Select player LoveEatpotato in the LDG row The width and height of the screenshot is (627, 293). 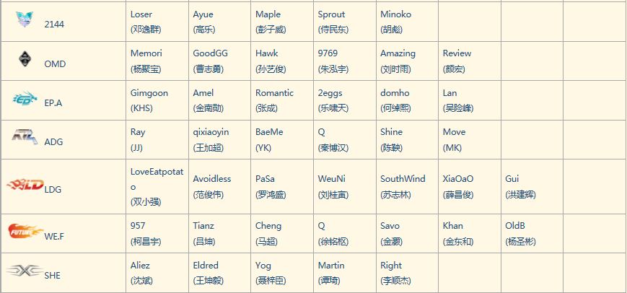(x=157, y=178)
